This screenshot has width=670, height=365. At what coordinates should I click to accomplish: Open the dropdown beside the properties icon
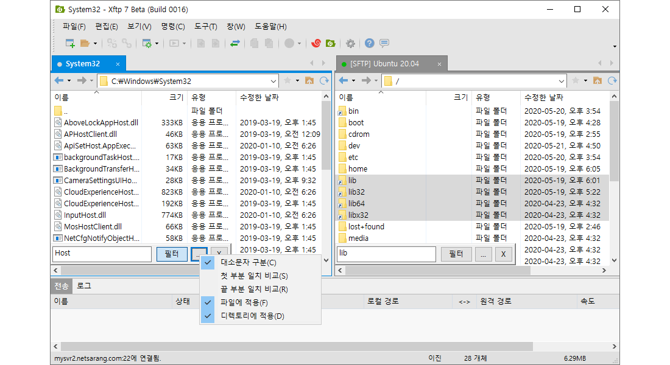point(157,44)
